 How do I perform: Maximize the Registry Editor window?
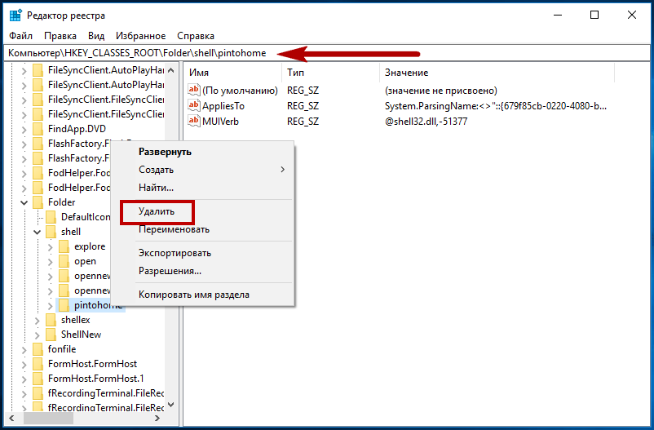click(594, 15)
